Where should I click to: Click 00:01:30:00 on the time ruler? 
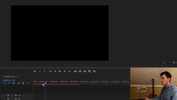pos(95,82)
